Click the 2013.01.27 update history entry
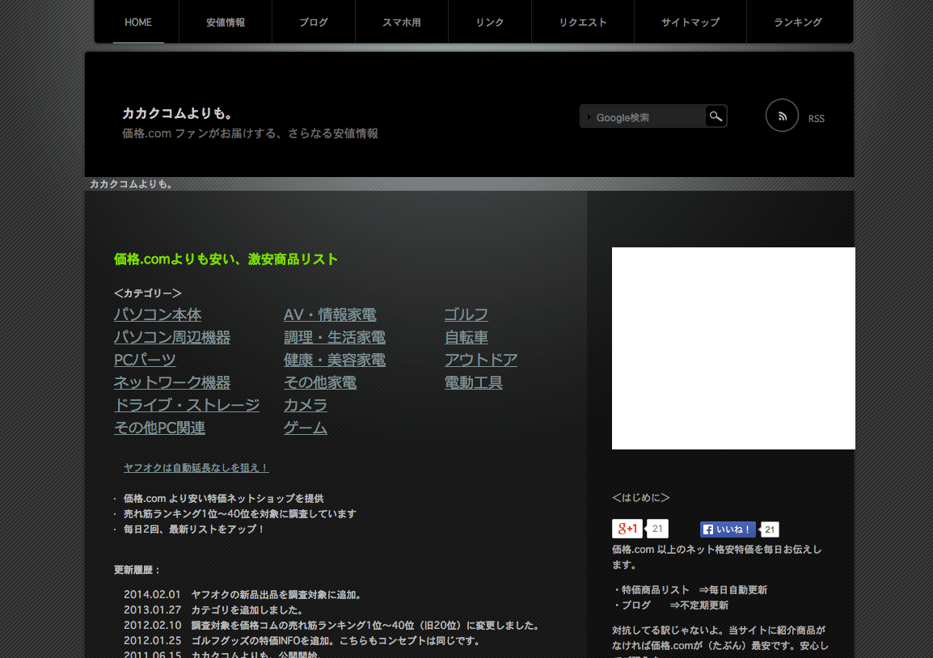The width and height of the screenshot is (933, 658). [x=214, y=609]
